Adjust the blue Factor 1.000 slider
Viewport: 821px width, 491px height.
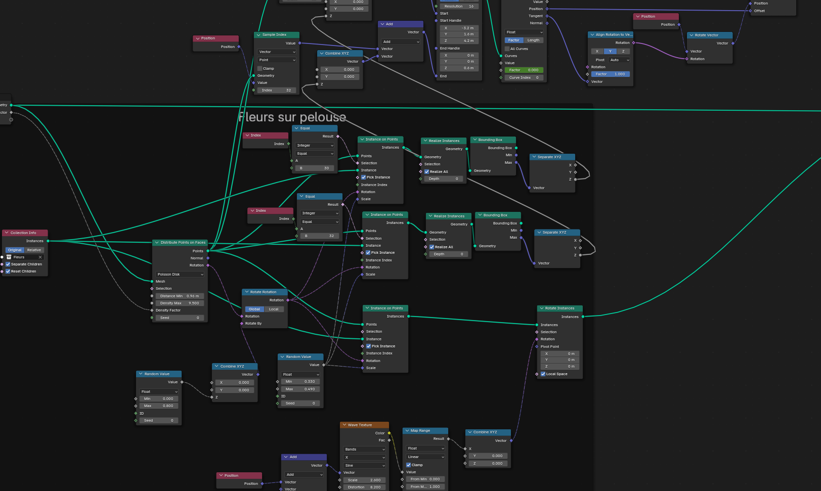click(611, 74)
